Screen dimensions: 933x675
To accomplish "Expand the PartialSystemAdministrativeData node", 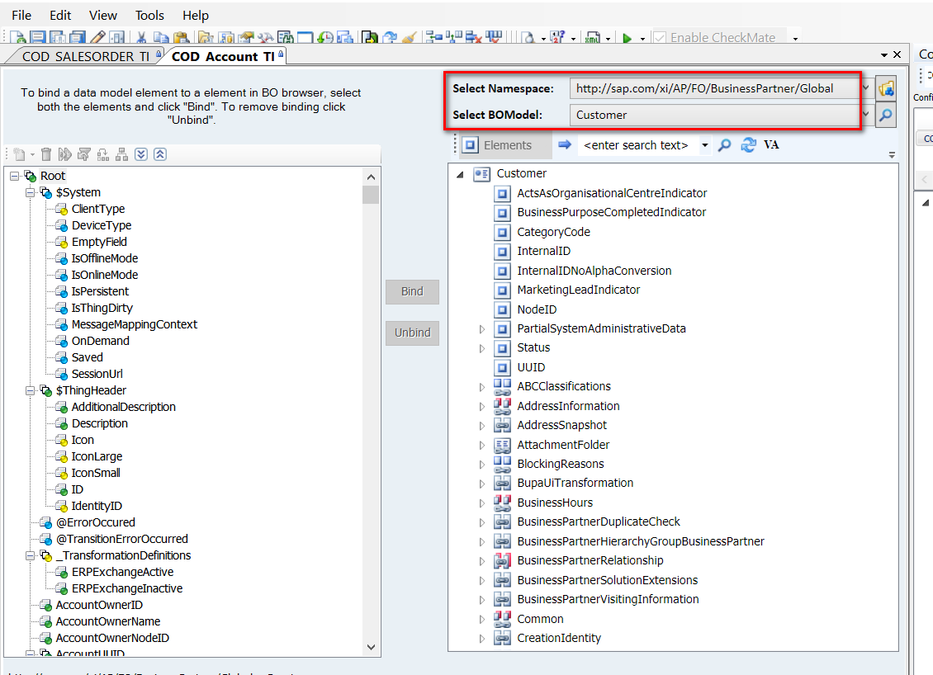I will (482, 329).
